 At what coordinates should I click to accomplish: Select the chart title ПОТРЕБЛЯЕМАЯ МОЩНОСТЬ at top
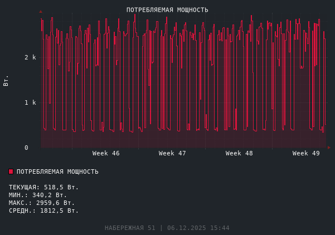[167, 10]
